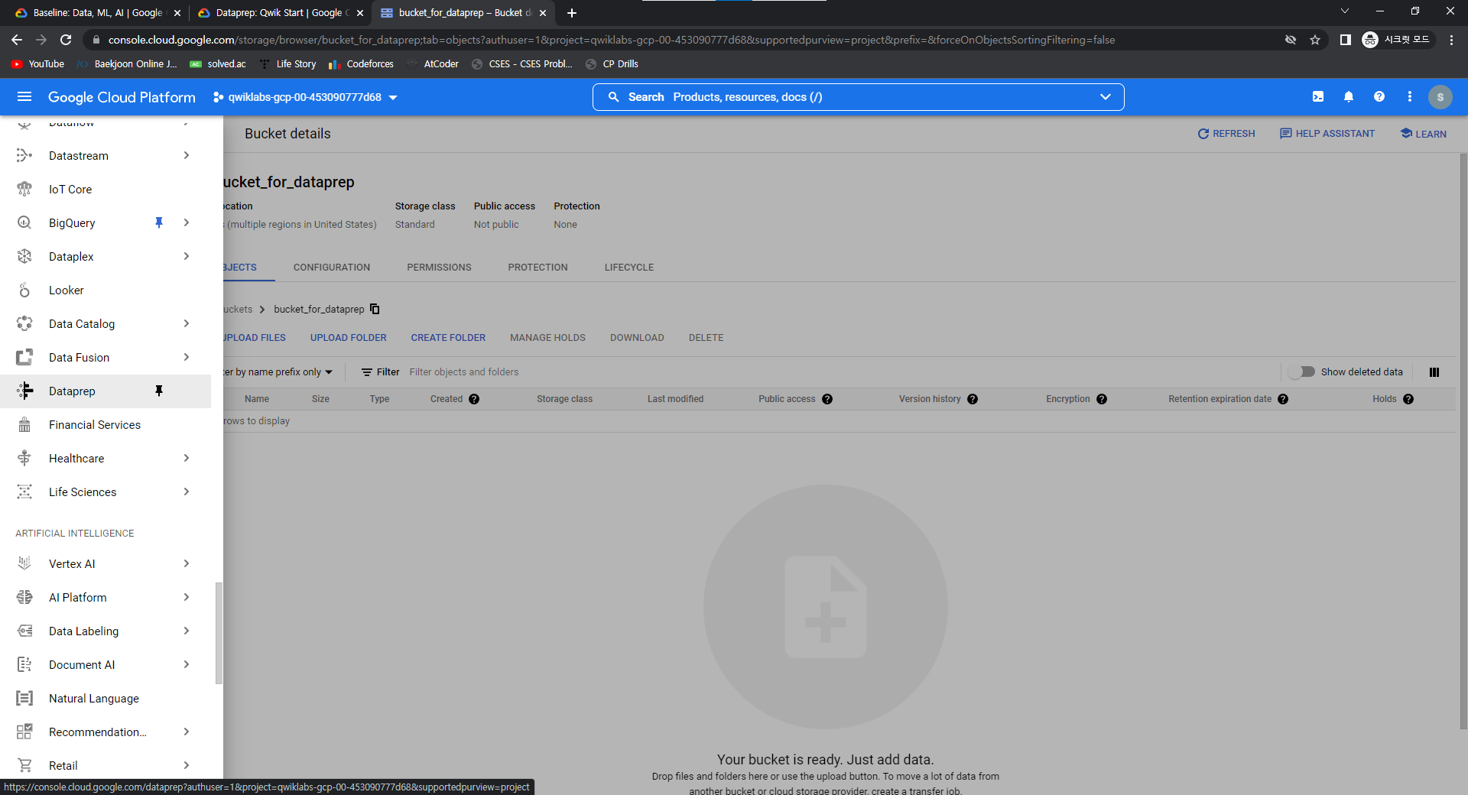Show help for the Created column
Screen dimensions: 1468x795
[474, 399]
